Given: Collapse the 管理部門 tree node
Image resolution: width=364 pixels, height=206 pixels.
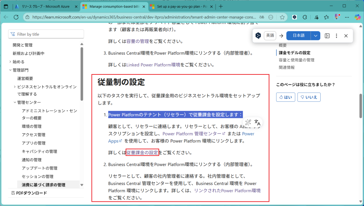Looking at the screenshot, I should point(10,70).
